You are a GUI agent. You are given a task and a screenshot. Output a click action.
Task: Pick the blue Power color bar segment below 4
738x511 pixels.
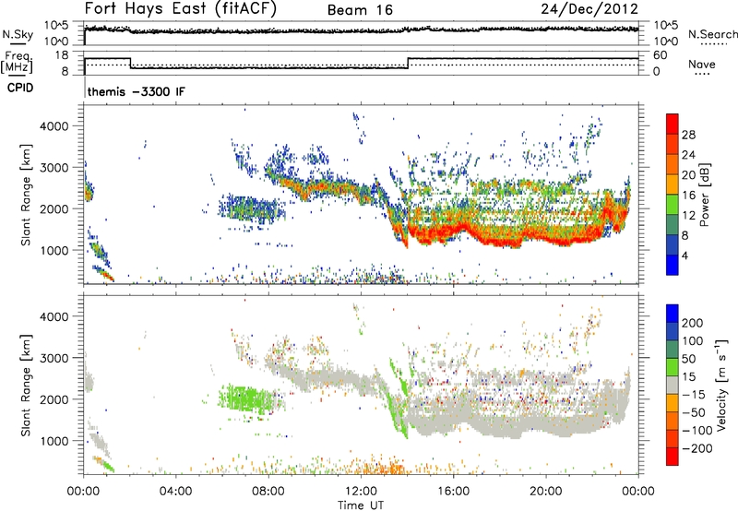coord(673,265)
